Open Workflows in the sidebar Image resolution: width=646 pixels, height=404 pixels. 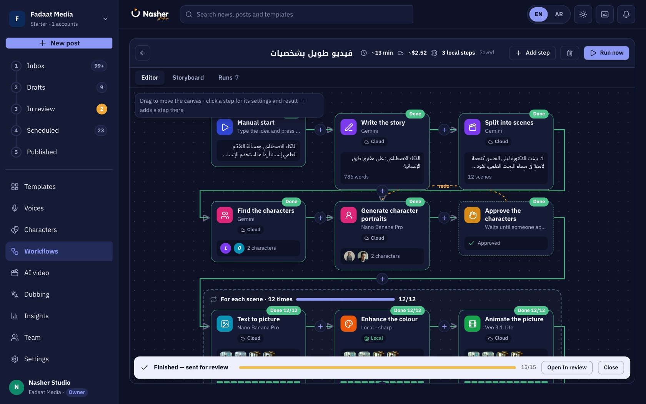click(x=59, y=251)
